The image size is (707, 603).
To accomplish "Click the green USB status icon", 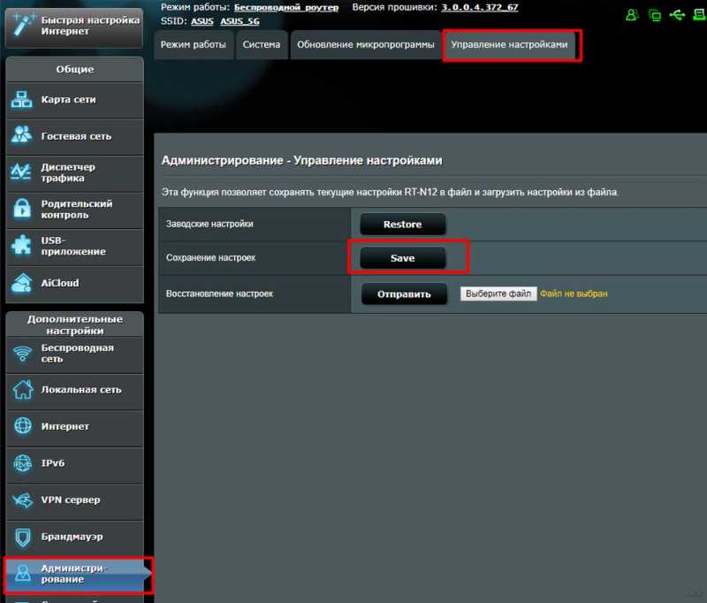I will [x=677, y=15].
